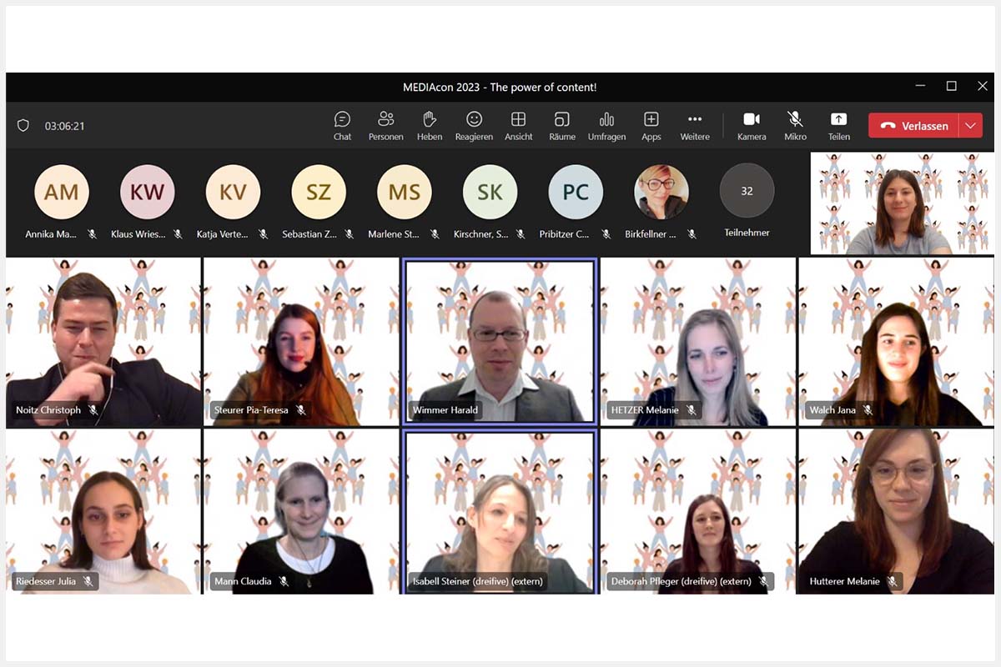The width and height of the screenshot is (1001, 667).
Task: Select Isabell Steiner's video tile
Action: pos(499,510)
